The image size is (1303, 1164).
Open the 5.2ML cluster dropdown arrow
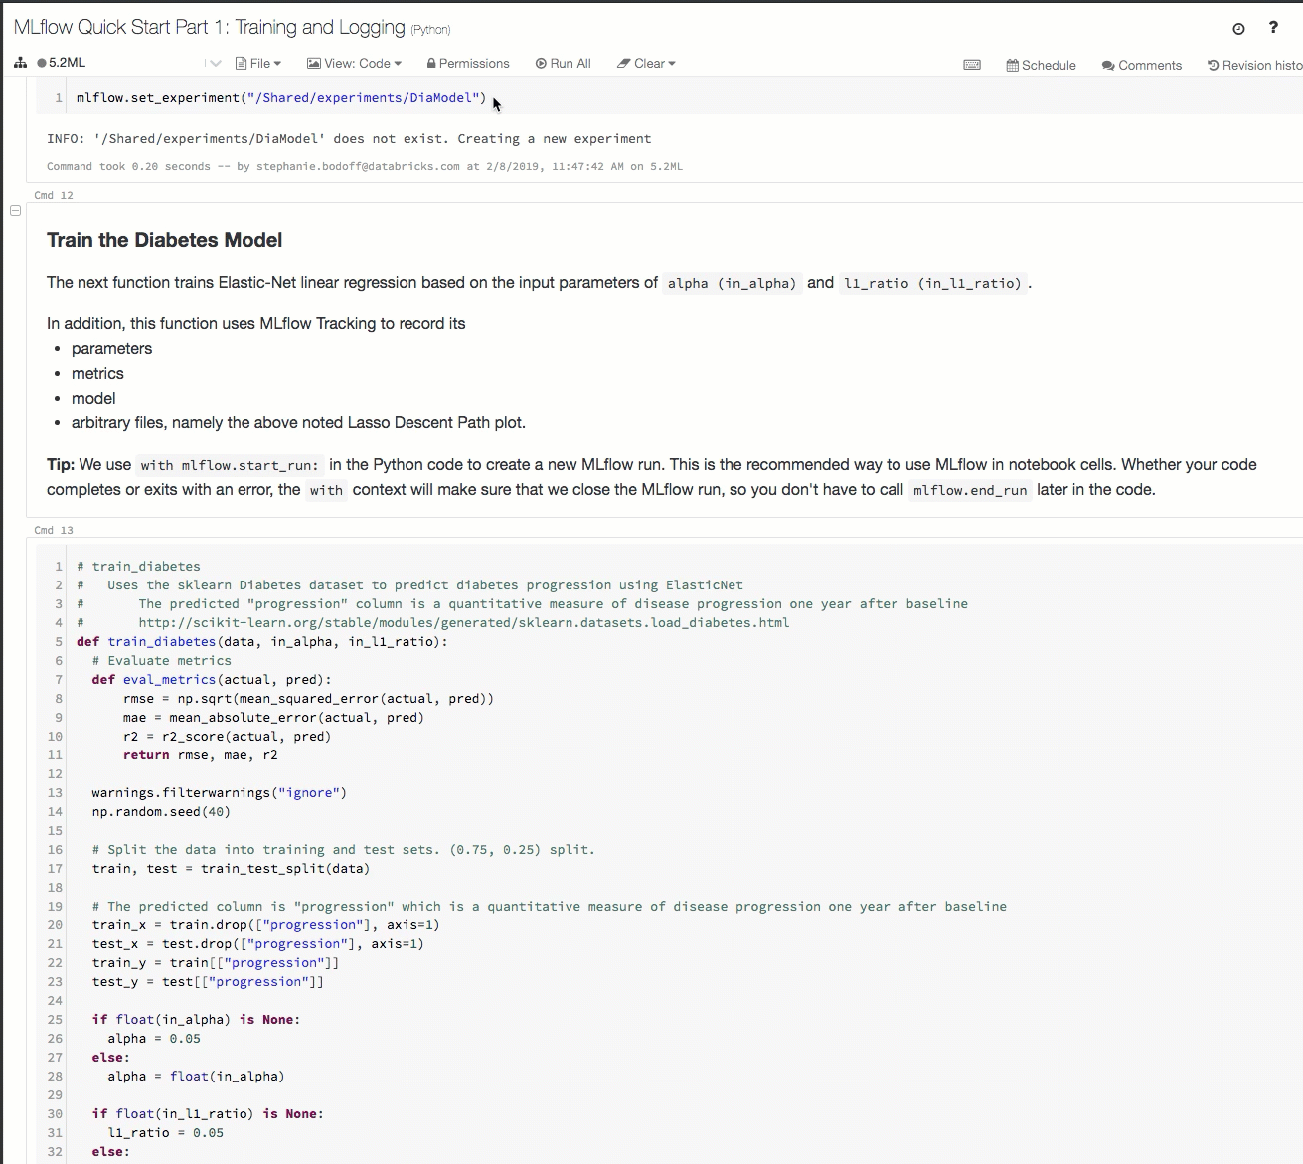click(216, 64)
